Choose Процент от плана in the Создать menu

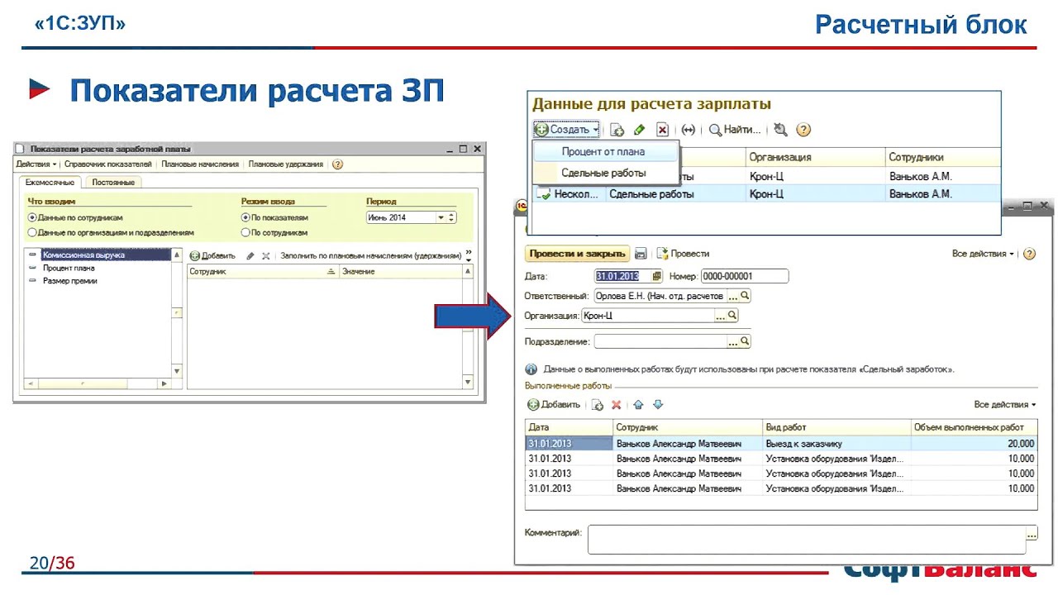click(603, 152)
